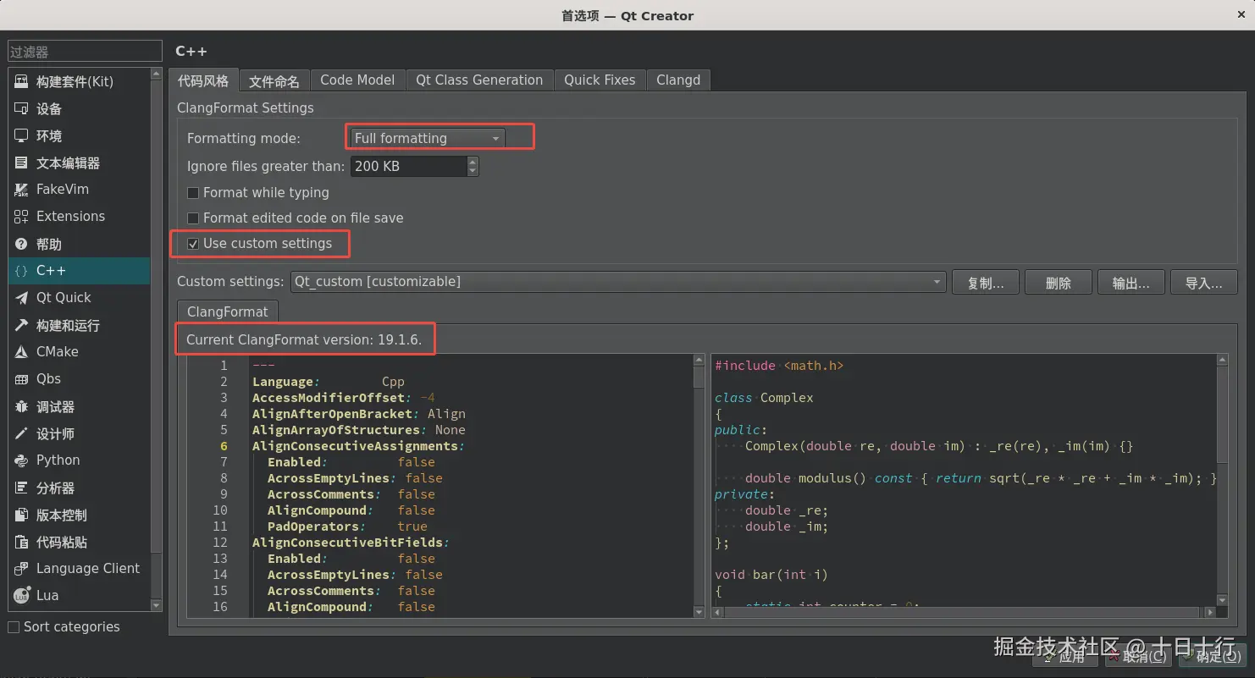1255x678 pixels.
Task: Open the 帮助 help question-mark icon
Action: coord(21,244)
